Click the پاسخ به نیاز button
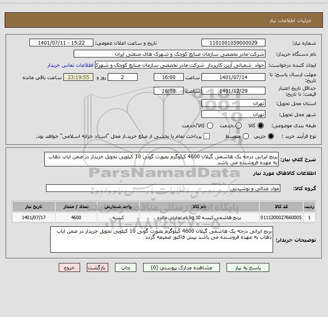 [x=248, y=268]
